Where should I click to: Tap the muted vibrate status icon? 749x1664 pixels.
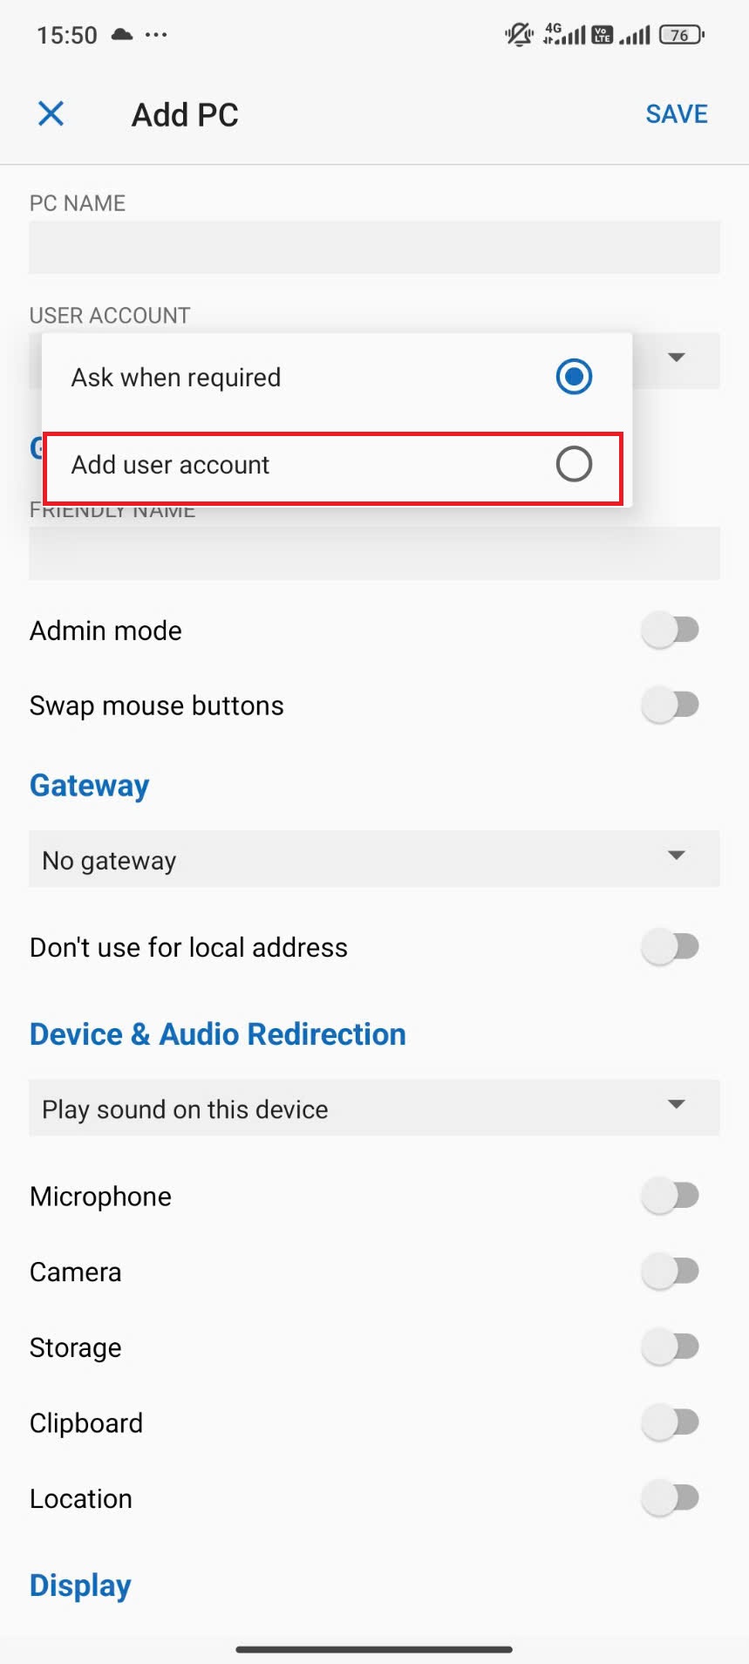[519, 35]
